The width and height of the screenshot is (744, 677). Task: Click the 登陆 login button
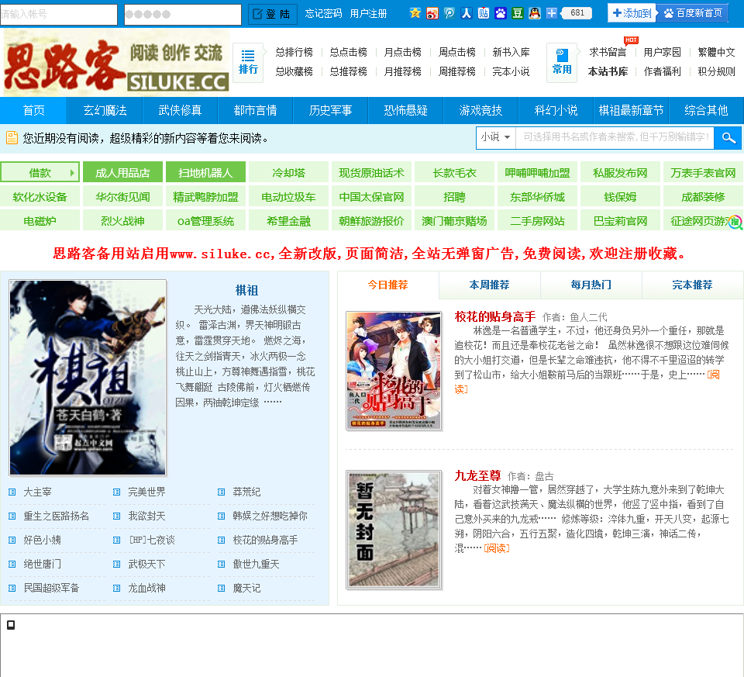coord(273,14)
